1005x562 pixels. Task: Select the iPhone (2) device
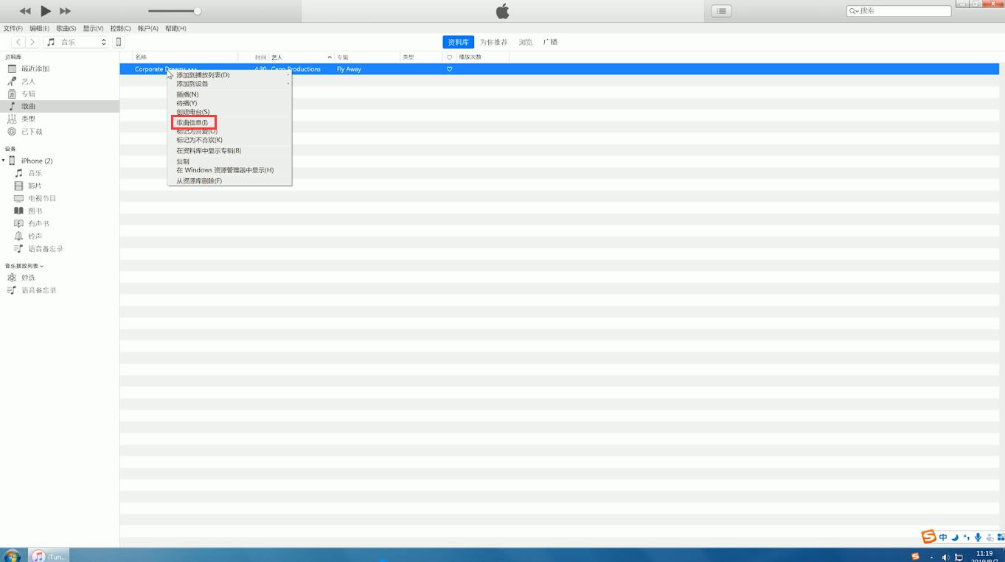(x=36, y=161)
